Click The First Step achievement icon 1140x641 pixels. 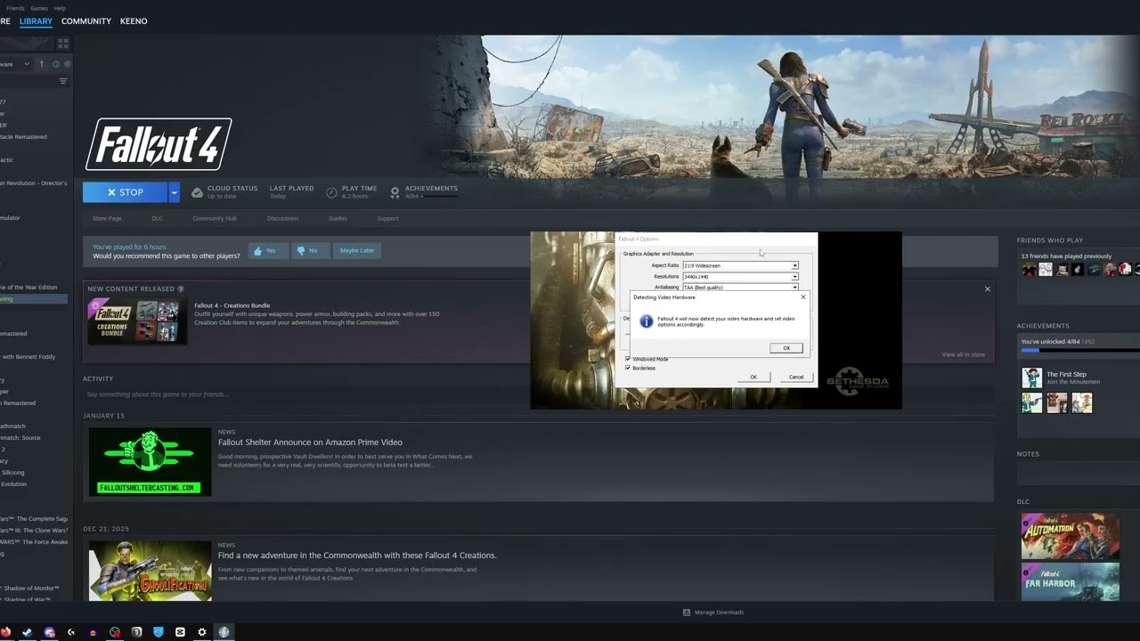click(1031, 378)
